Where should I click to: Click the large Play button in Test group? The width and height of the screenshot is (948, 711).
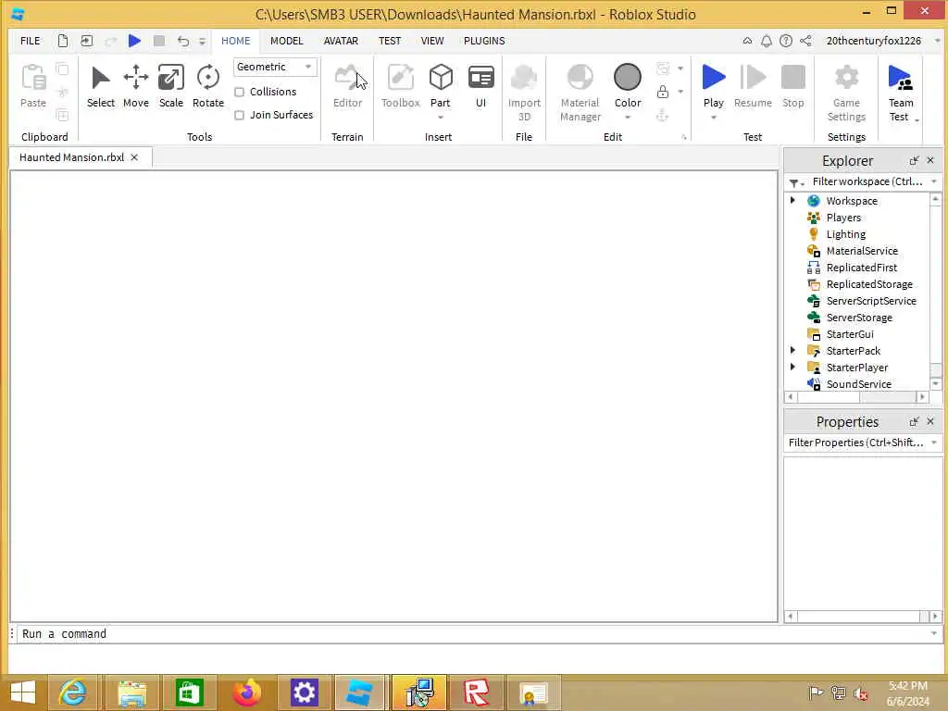(714, 78)
